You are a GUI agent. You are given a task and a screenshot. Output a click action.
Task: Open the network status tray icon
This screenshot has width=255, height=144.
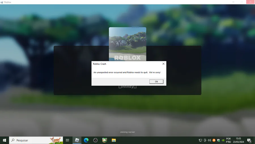tap(200, 140)
